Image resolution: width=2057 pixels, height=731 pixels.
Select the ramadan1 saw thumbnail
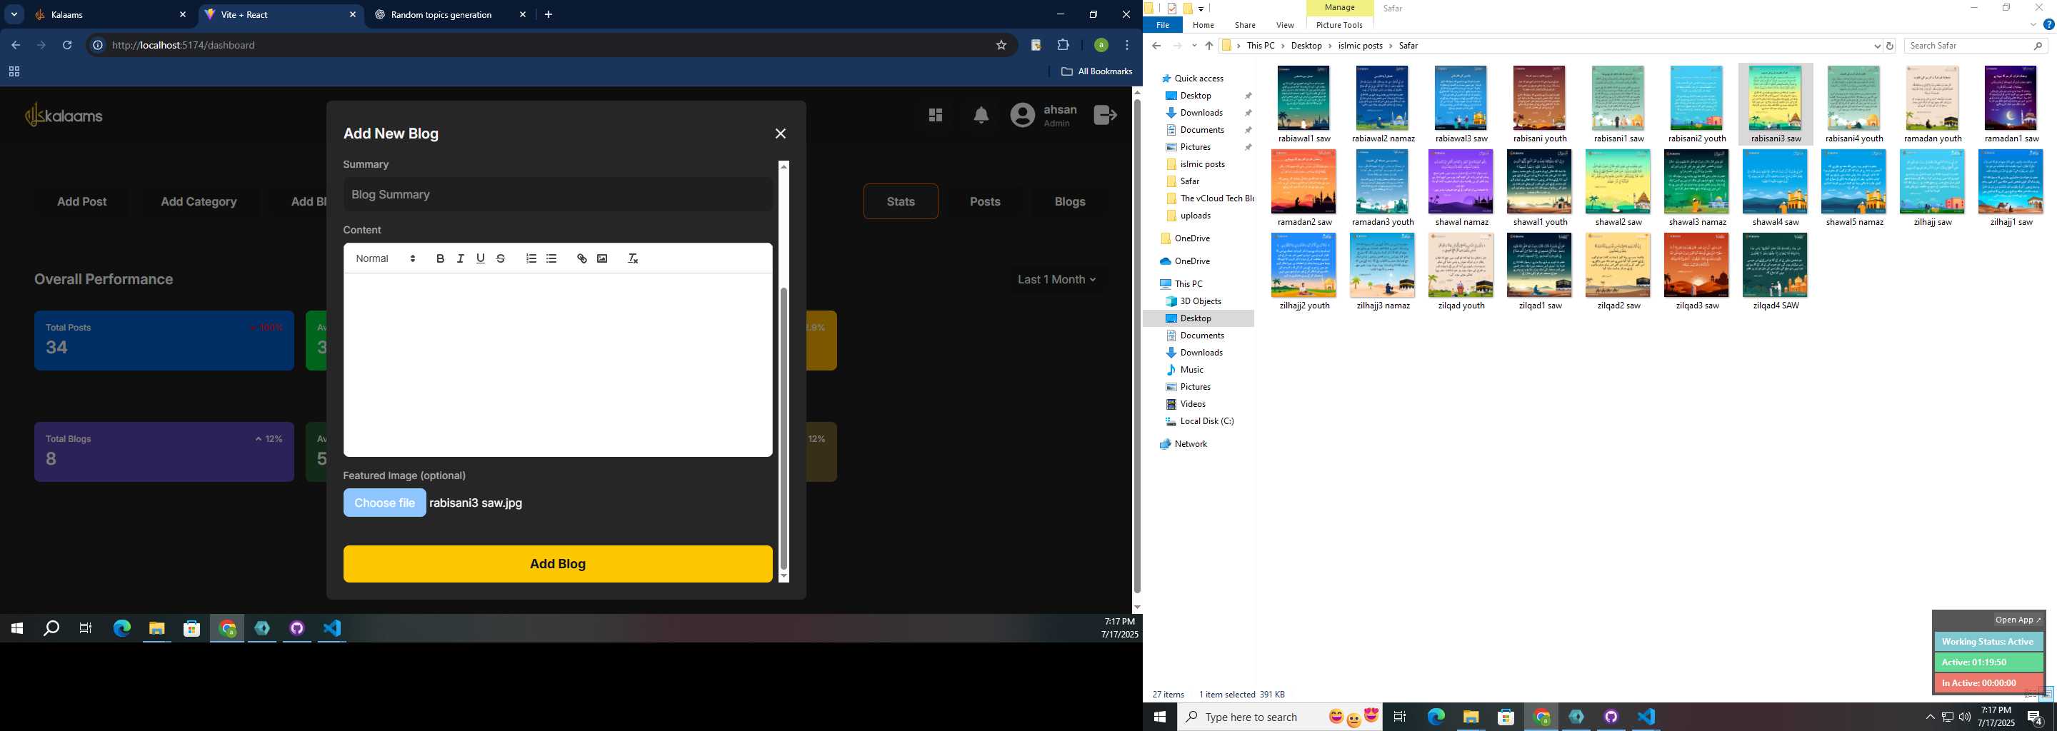2011,104
